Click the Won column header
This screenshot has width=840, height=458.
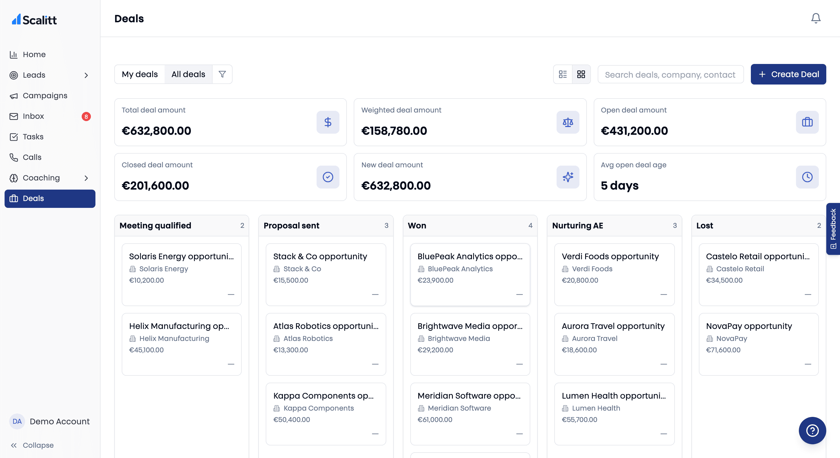470,226
